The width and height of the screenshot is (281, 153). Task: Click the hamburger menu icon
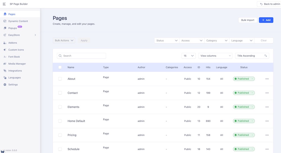tap(4, 4)
